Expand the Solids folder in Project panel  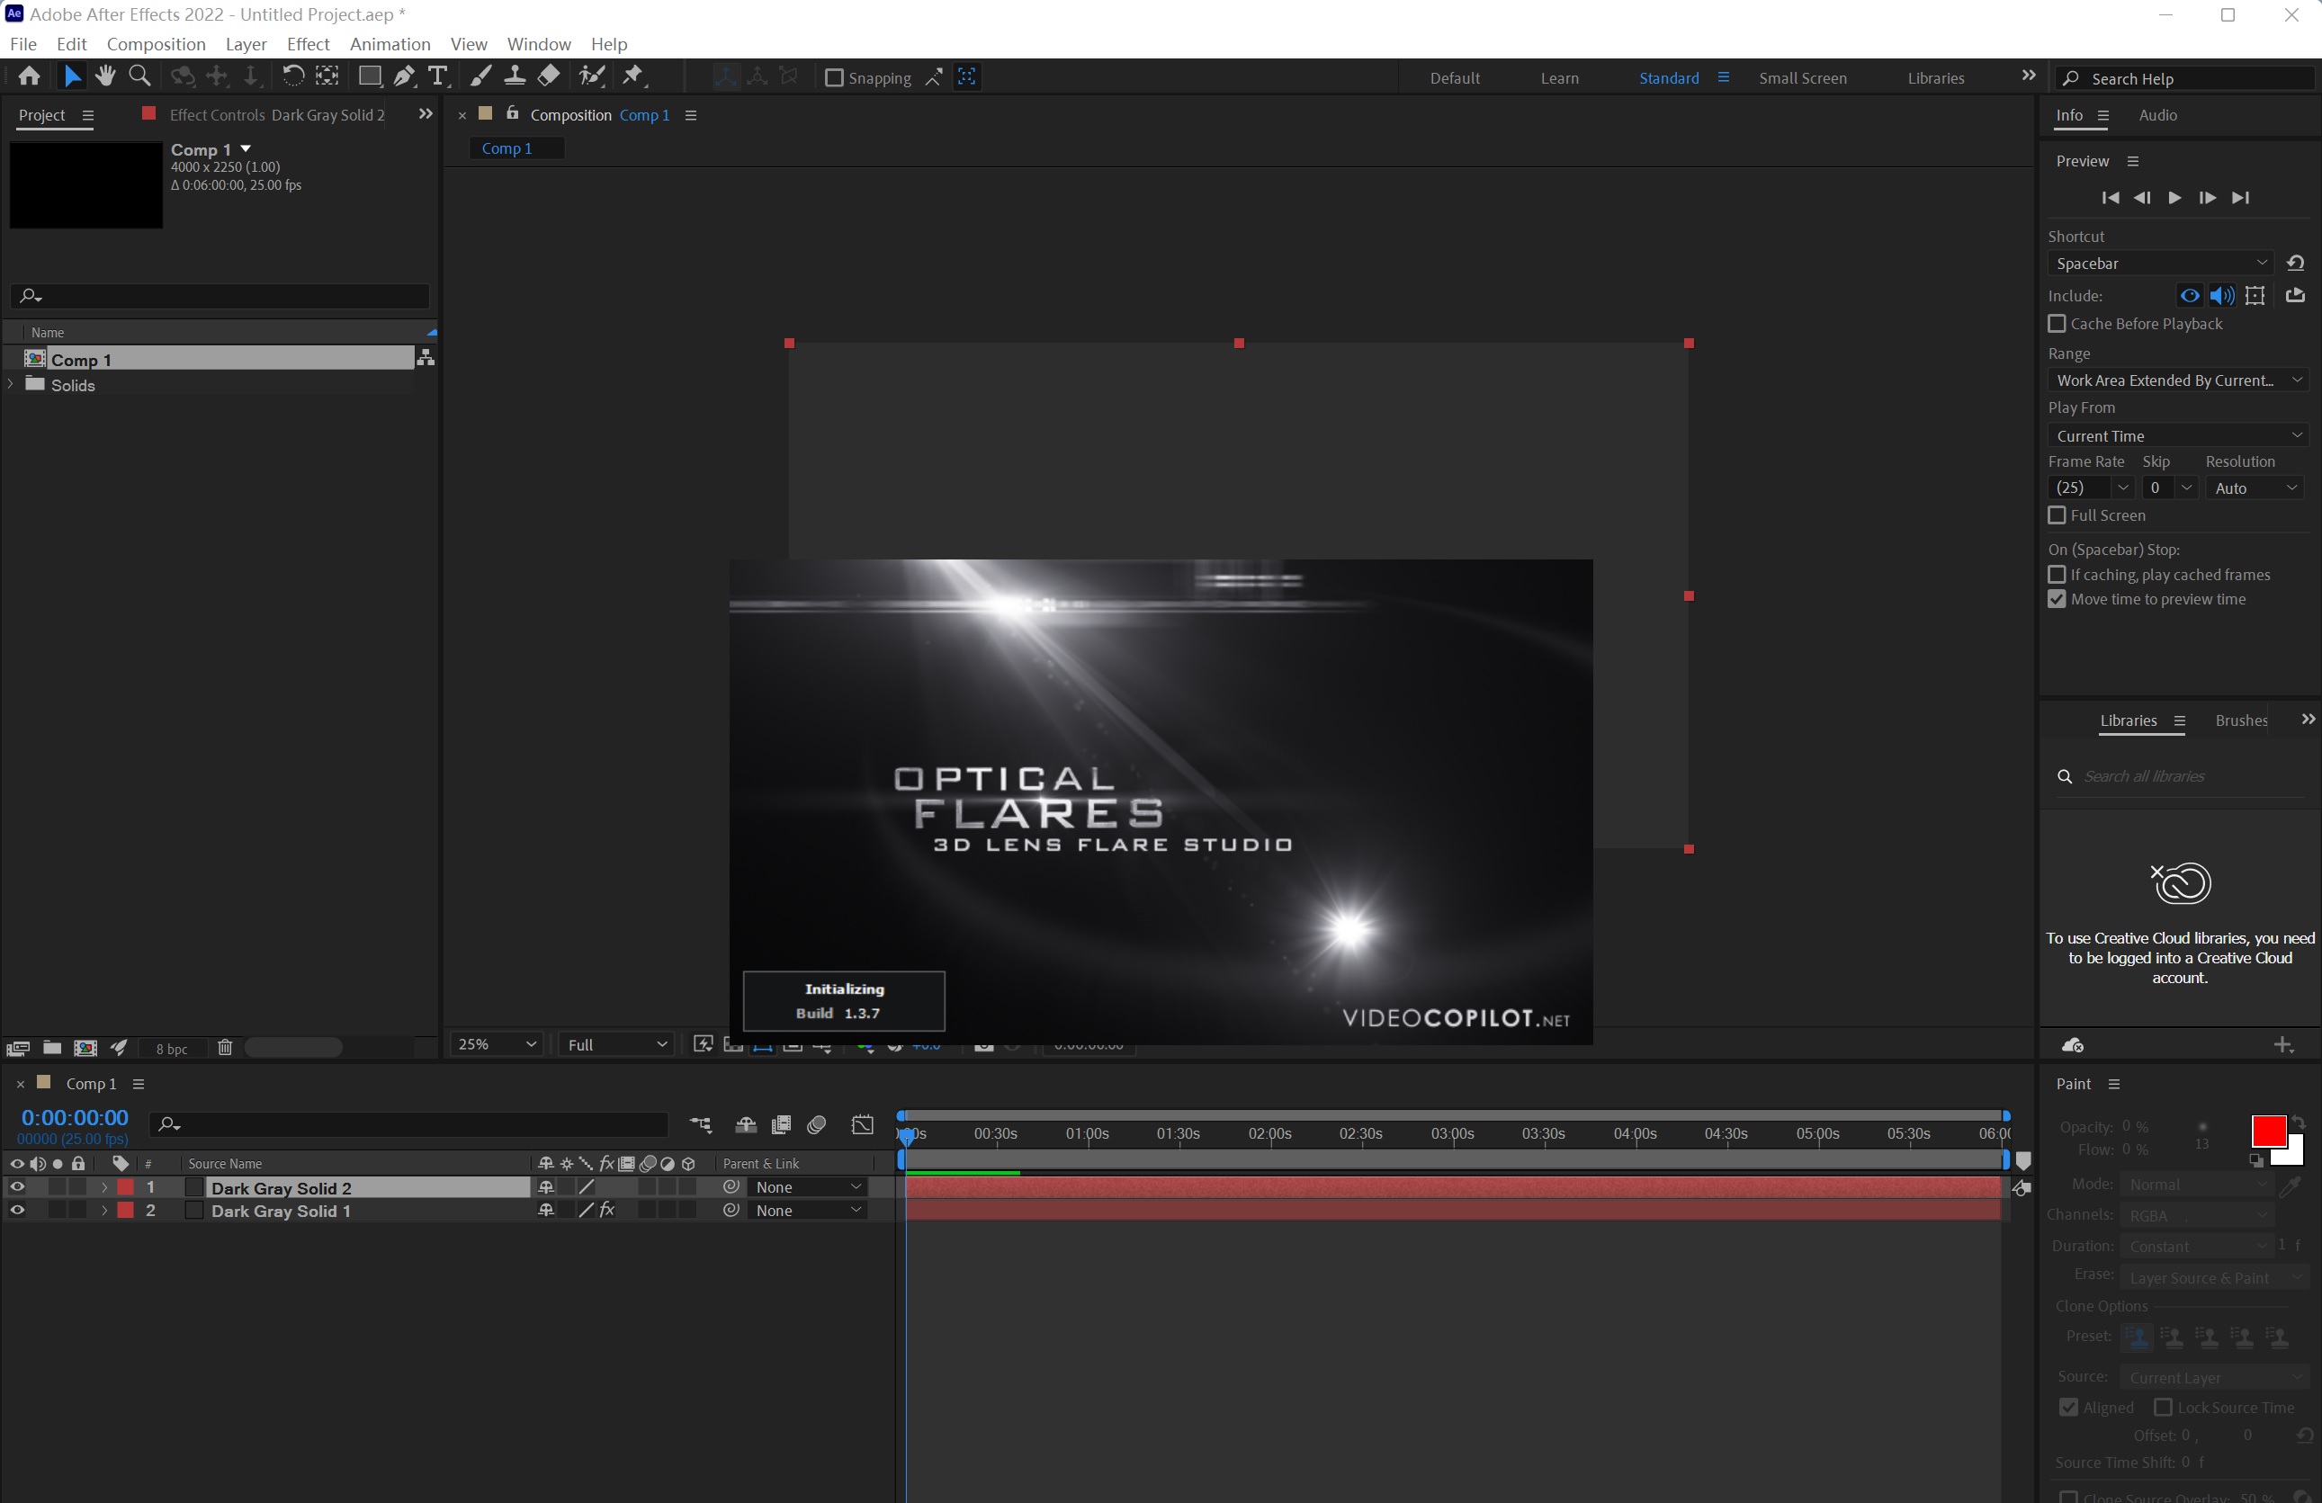pos(11,385)
